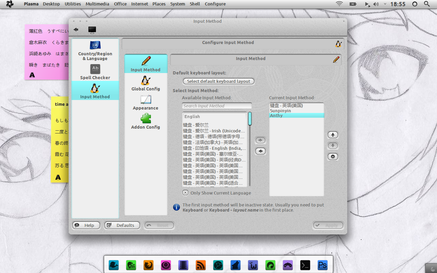Switch to the Global Config page

pos(146,83)
